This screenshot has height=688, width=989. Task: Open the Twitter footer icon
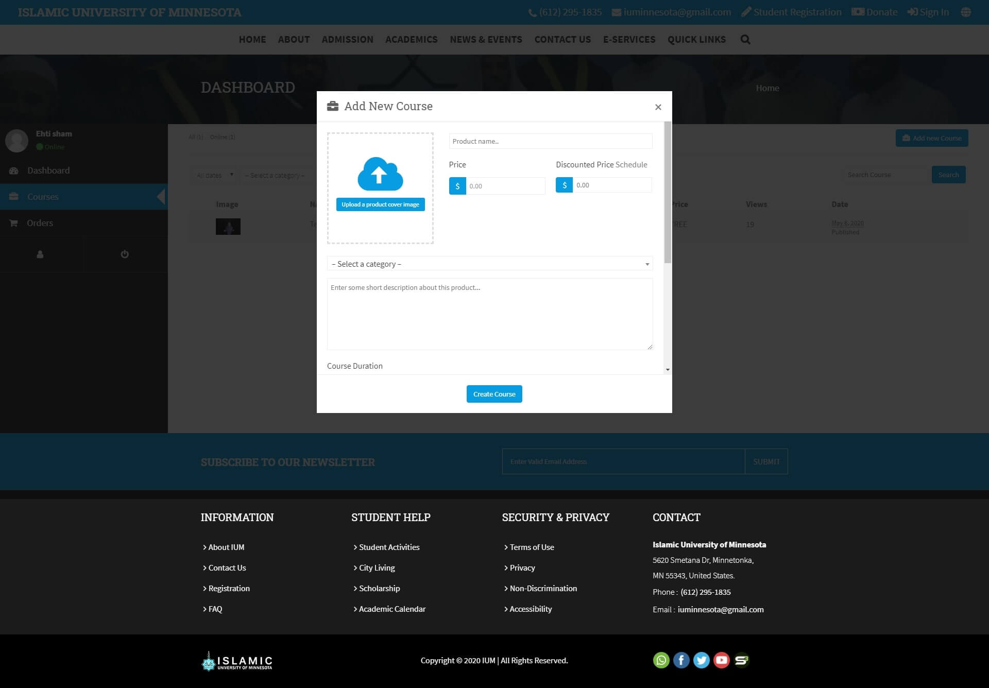tap(701, 660)
